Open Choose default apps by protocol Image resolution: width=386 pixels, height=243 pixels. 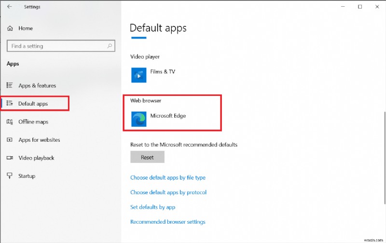[168, 192]
